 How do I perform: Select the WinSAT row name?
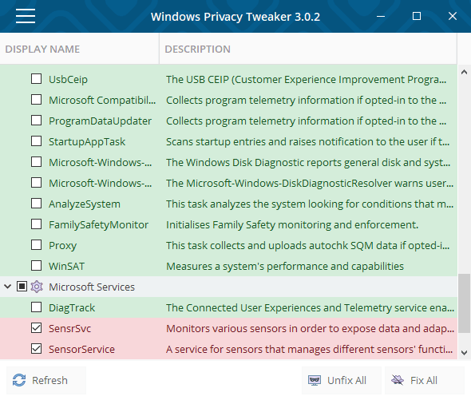pyautogui.click(x=67, y=266)
